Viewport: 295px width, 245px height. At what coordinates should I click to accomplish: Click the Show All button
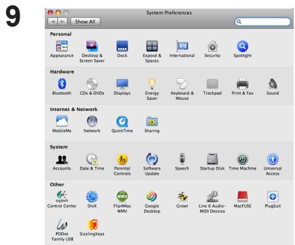[x=85, y=22]
